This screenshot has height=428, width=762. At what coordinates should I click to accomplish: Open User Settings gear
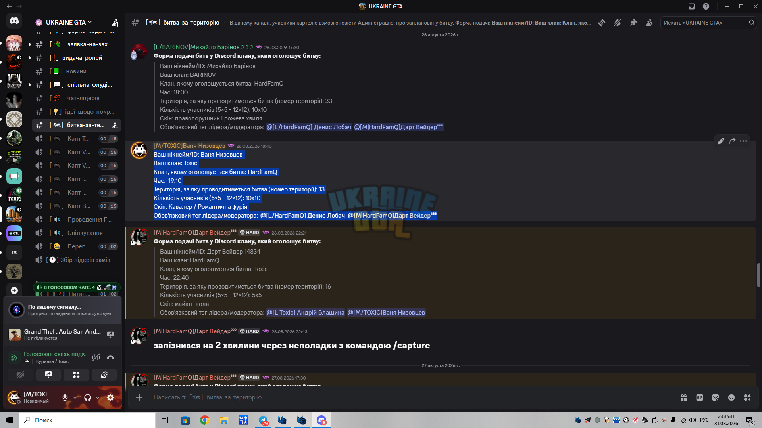point(110,397)
